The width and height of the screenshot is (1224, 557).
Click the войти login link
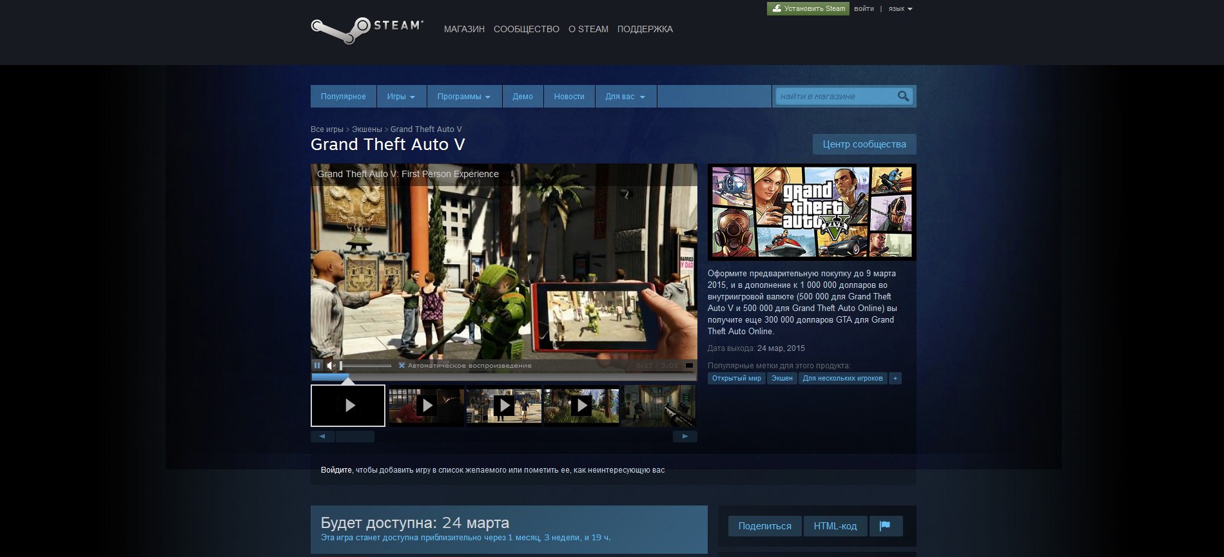click(x=864, y=8)
